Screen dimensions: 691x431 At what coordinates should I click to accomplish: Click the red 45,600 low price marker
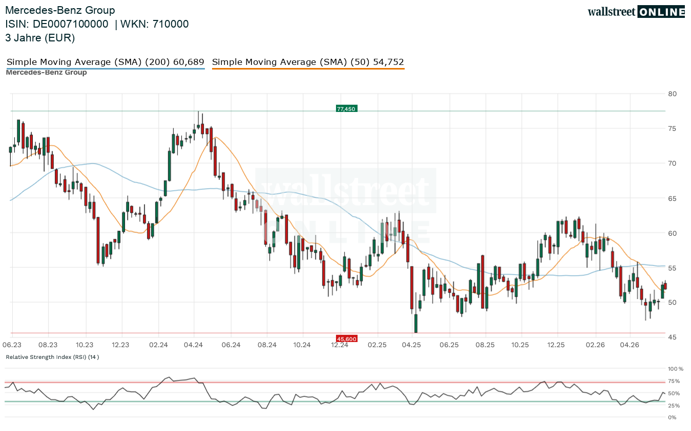(346, 338)
